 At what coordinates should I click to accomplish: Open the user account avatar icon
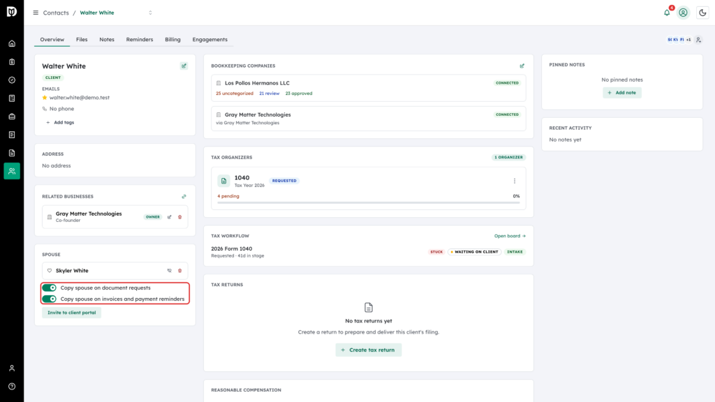[x=683, y=13]
